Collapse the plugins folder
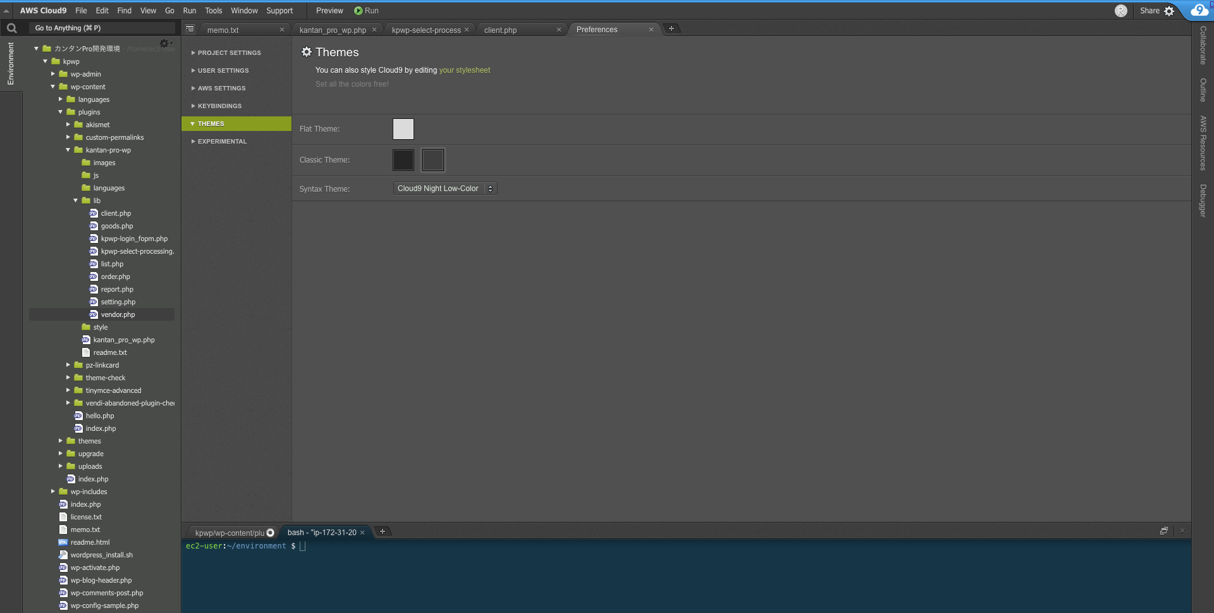This screenshot has height=613, width=1214. pyautogui.click(x=61, y=112)
